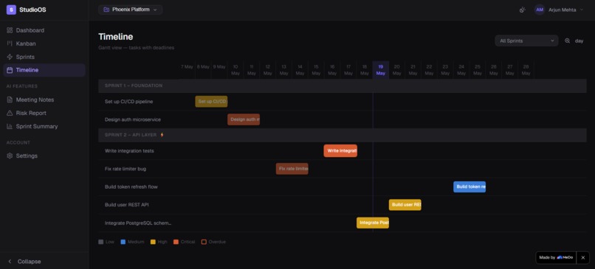
Task: Click the flame icon beside Sprint 2
Action: (162, 135)
